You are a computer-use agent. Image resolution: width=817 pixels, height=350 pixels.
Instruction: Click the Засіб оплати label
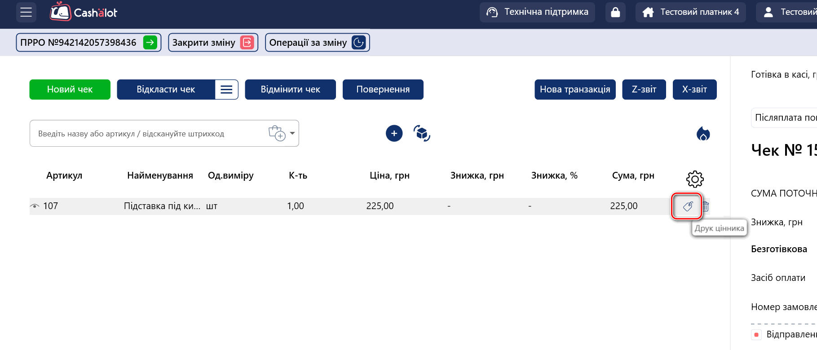pos(778,278)
